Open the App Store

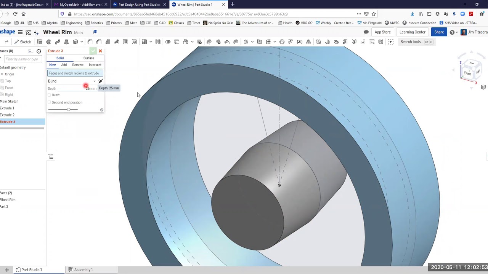click(382, 32)
